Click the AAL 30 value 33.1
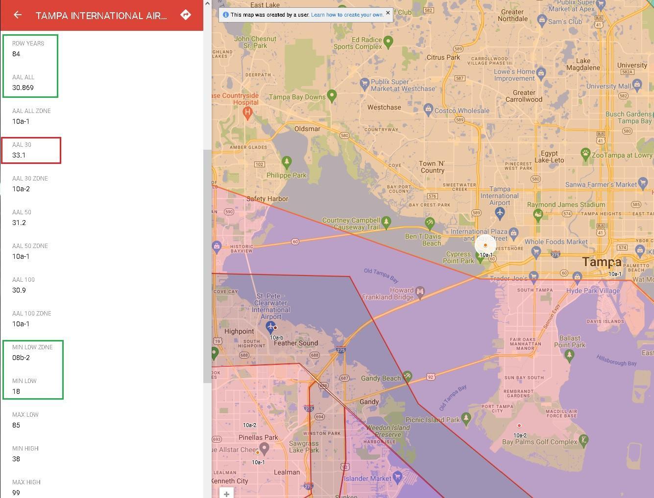The width and height of the screenshot is (654, 498). 19,155
